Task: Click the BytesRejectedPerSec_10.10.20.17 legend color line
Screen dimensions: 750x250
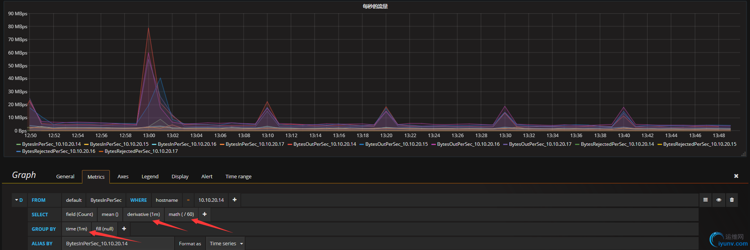Action: 101,151
